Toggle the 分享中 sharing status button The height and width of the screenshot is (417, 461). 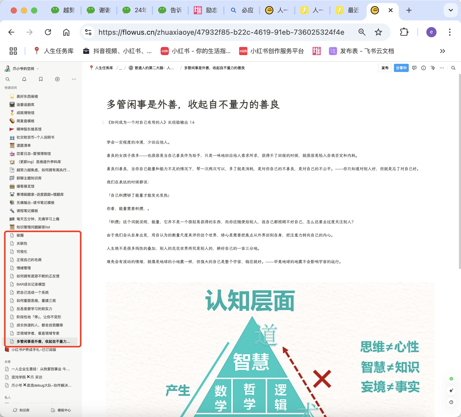point(401,68)
